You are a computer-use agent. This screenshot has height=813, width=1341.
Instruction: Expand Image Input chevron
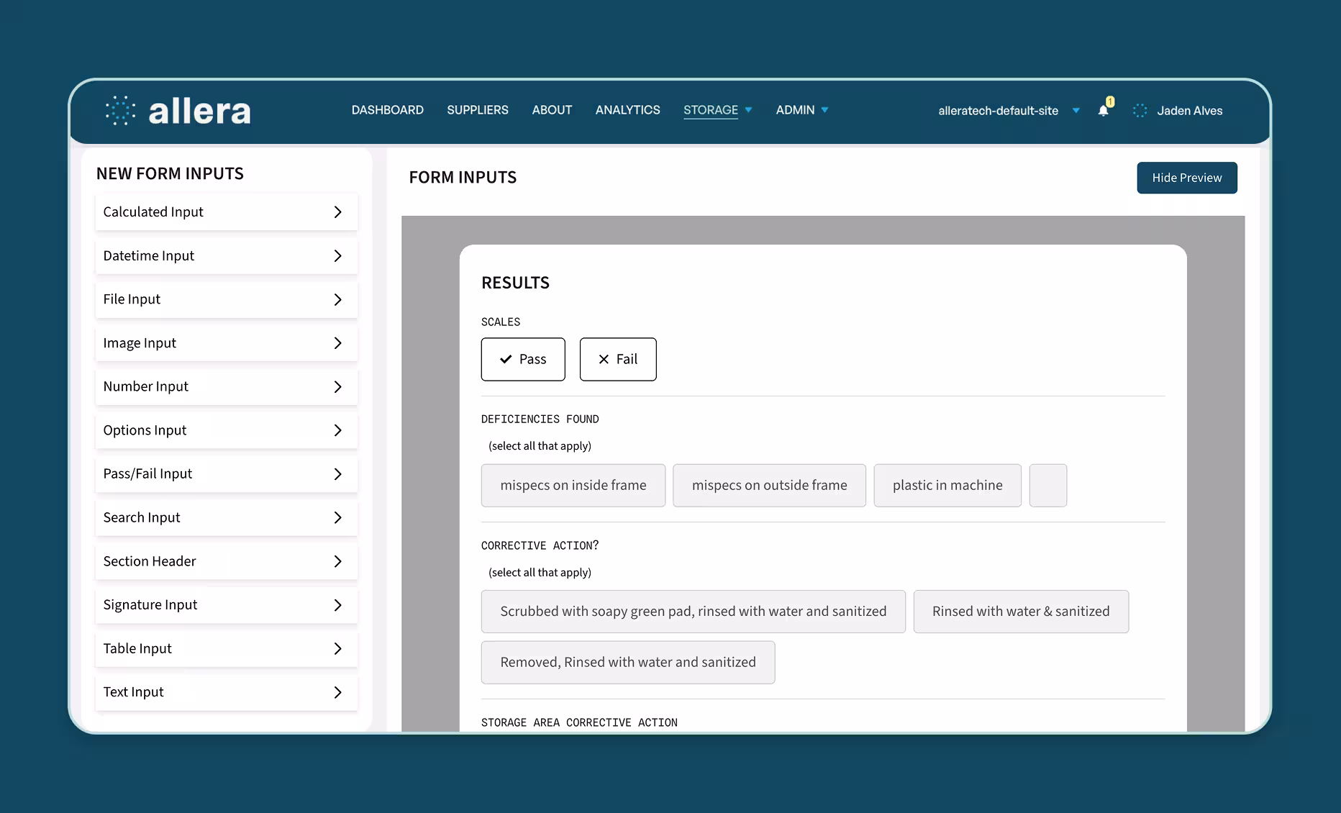(337, 343)
